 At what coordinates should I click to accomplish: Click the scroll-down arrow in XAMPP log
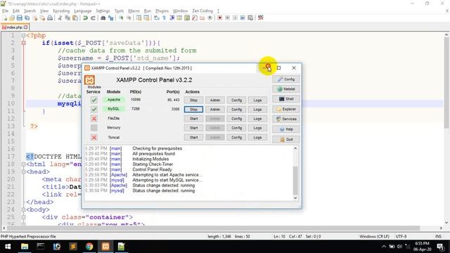(x=295, y=198)
